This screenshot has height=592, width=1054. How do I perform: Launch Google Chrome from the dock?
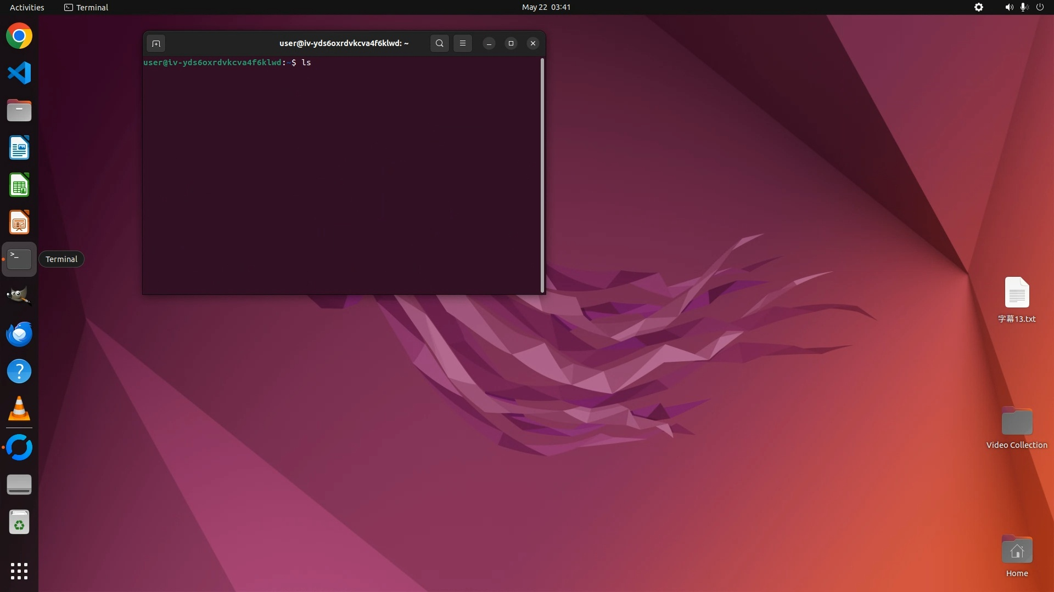[19, 36]
